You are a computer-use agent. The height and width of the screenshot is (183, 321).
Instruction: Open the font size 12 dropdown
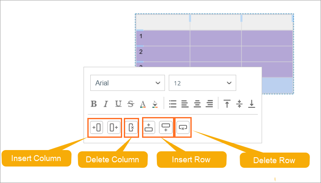coord(202,83)
